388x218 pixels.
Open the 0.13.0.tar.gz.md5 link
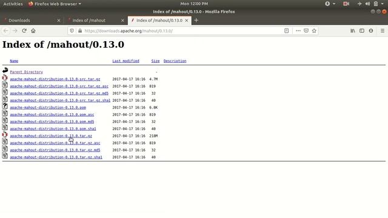pyautogui.click(x=55, y=150)
